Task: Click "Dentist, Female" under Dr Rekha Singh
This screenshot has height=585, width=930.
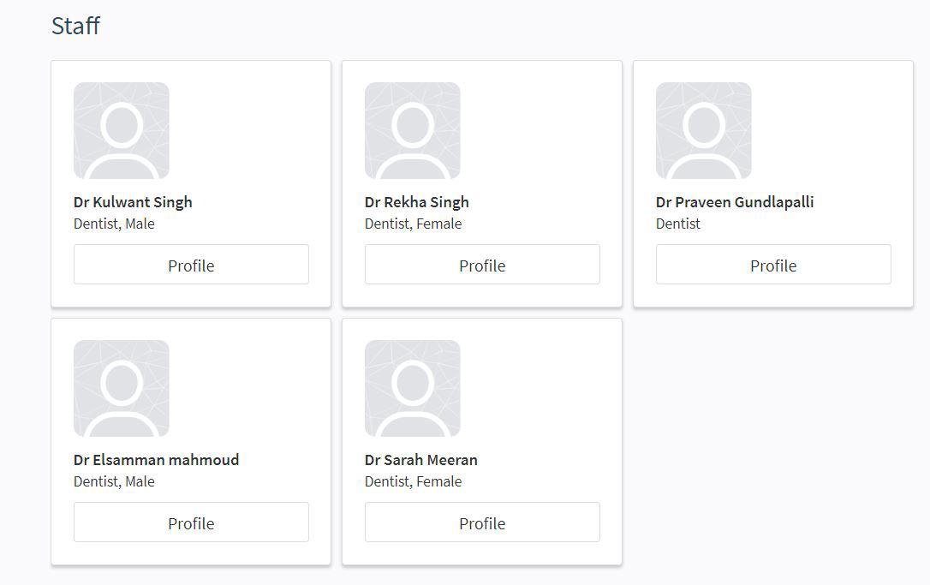Action: point(413,224)
